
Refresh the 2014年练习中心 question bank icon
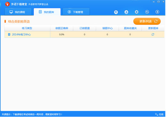click(x=153, y=34)
